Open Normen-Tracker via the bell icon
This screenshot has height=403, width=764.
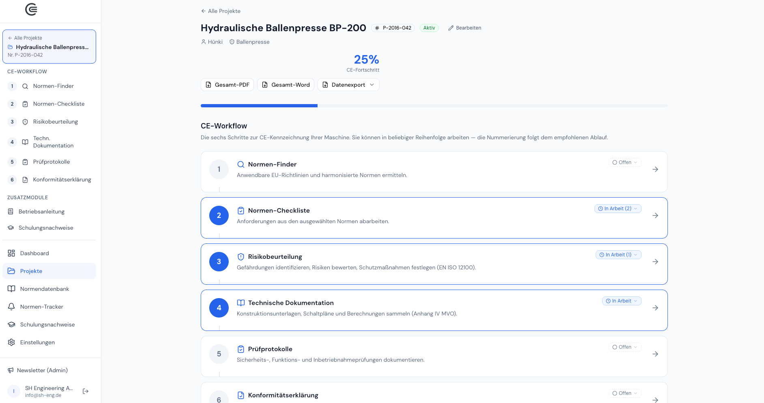coord(11,307)
